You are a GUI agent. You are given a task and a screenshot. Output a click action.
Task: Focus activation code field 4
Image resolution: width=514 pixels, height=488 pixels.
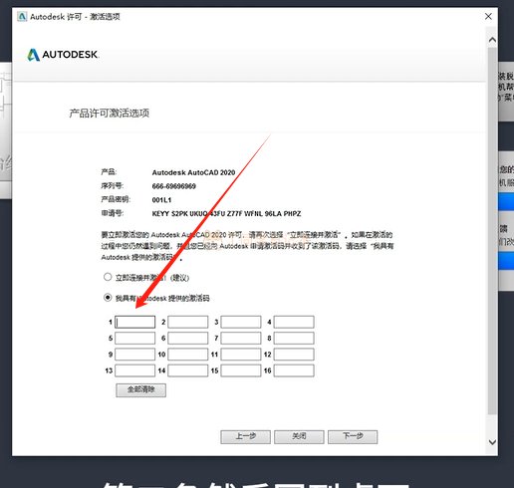click(x=294, y=322)
